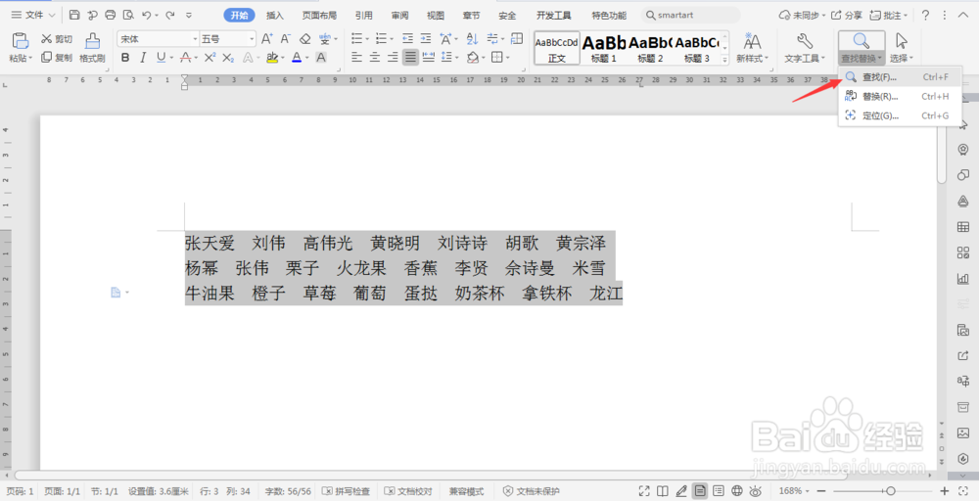Open the 新样式 dropdown
979x501 pixels.
(x=752, y=58)
